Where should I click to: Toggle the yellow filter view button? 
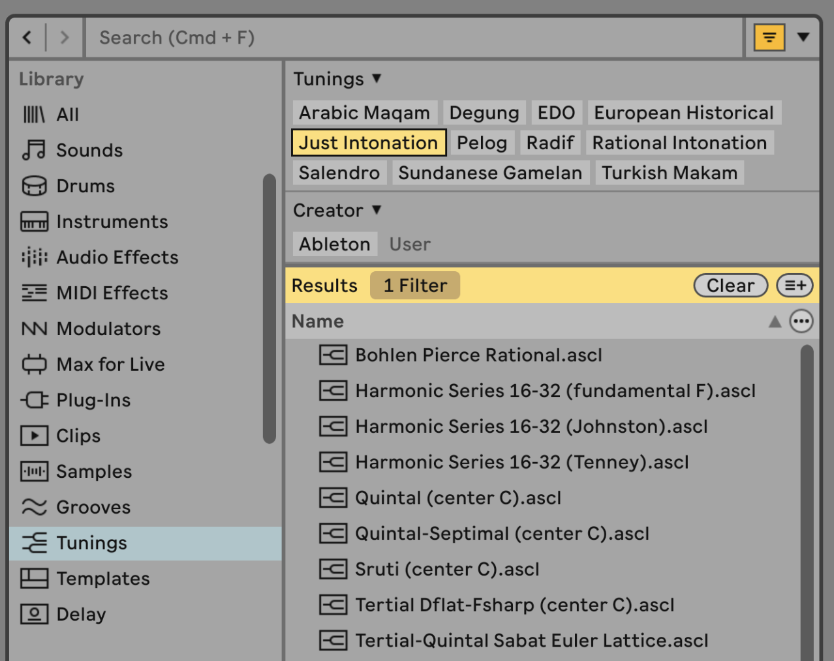769,38
